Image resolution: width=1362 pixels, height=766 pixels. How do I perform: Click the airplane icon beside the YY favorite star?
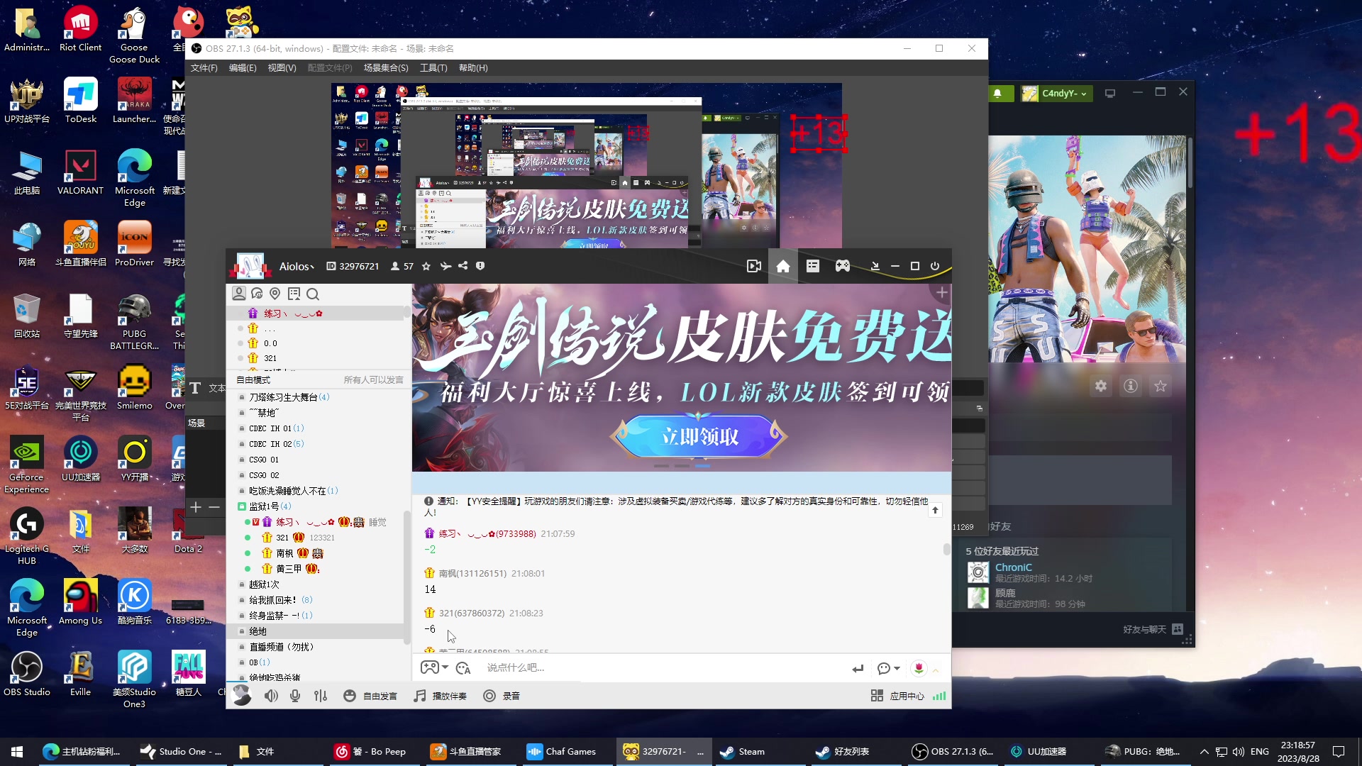coord(445,266)
